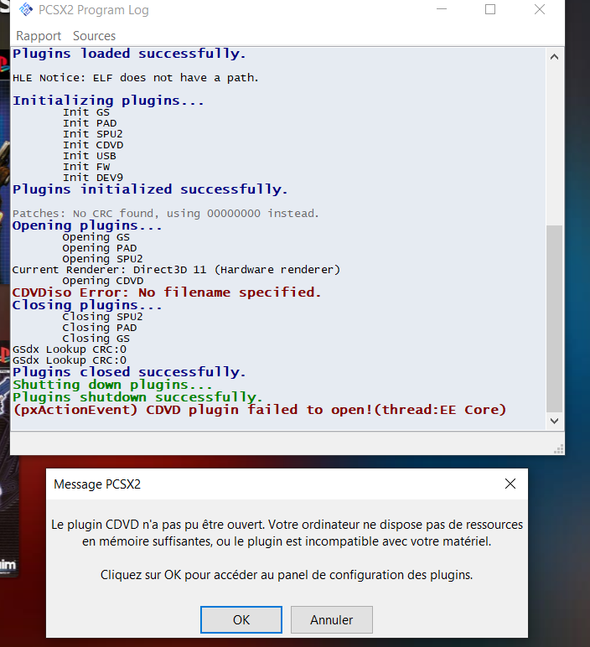Click the 'Init SPU2' log entry

[x=93, y=134]
